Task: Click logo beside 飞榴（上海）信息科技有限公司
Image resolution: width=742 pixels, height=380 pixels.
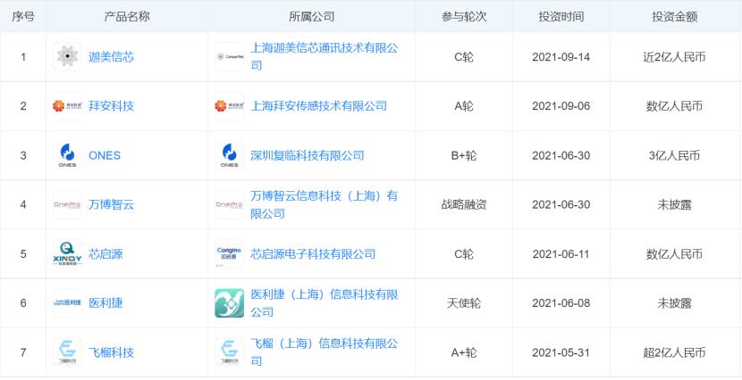Action: click(230, 352)
